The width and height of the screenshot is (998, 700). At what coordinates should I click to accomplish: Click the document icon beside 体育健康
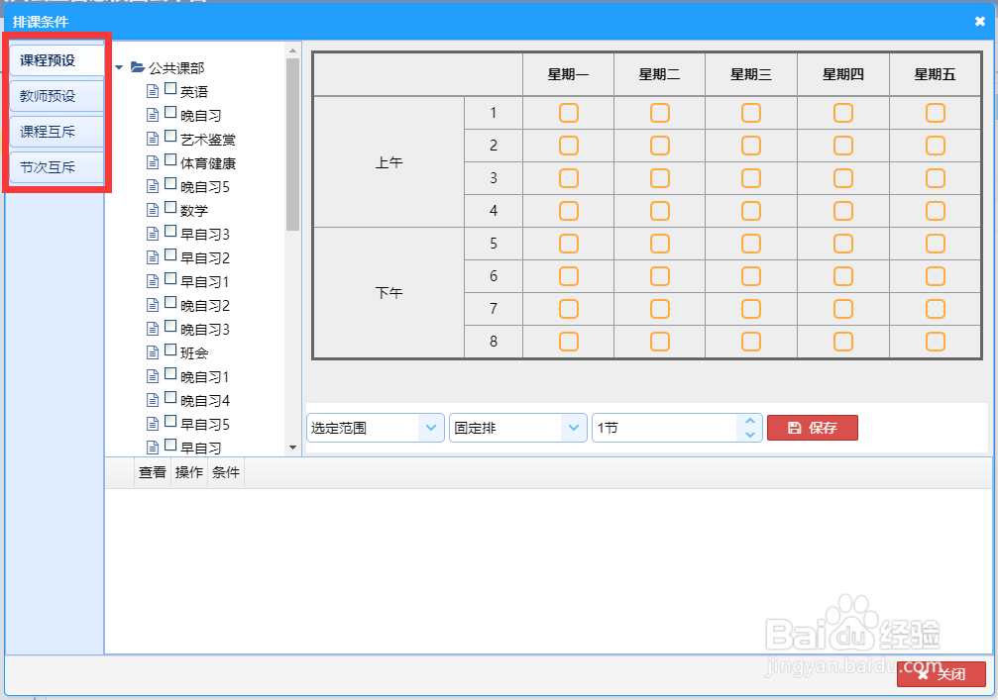coord(153,162)
